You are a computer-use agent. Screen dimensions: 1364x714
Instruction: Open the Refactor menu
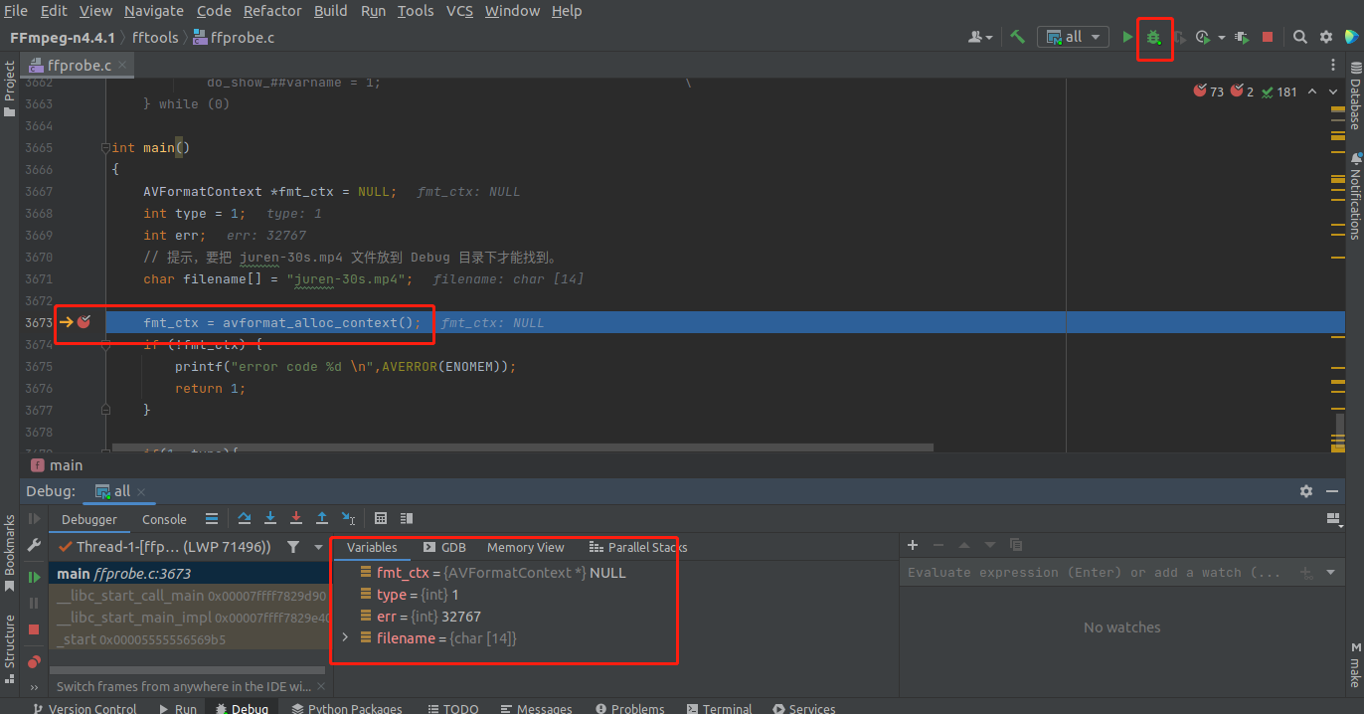[x=272, y=11]
